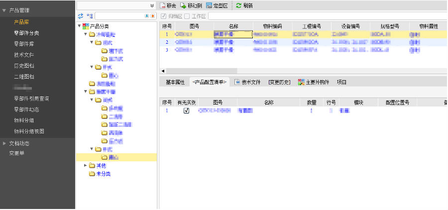Click the left arrow of horizontal scrollbar
This screenshot has width=448, height=210.
[x=163, y=71]
